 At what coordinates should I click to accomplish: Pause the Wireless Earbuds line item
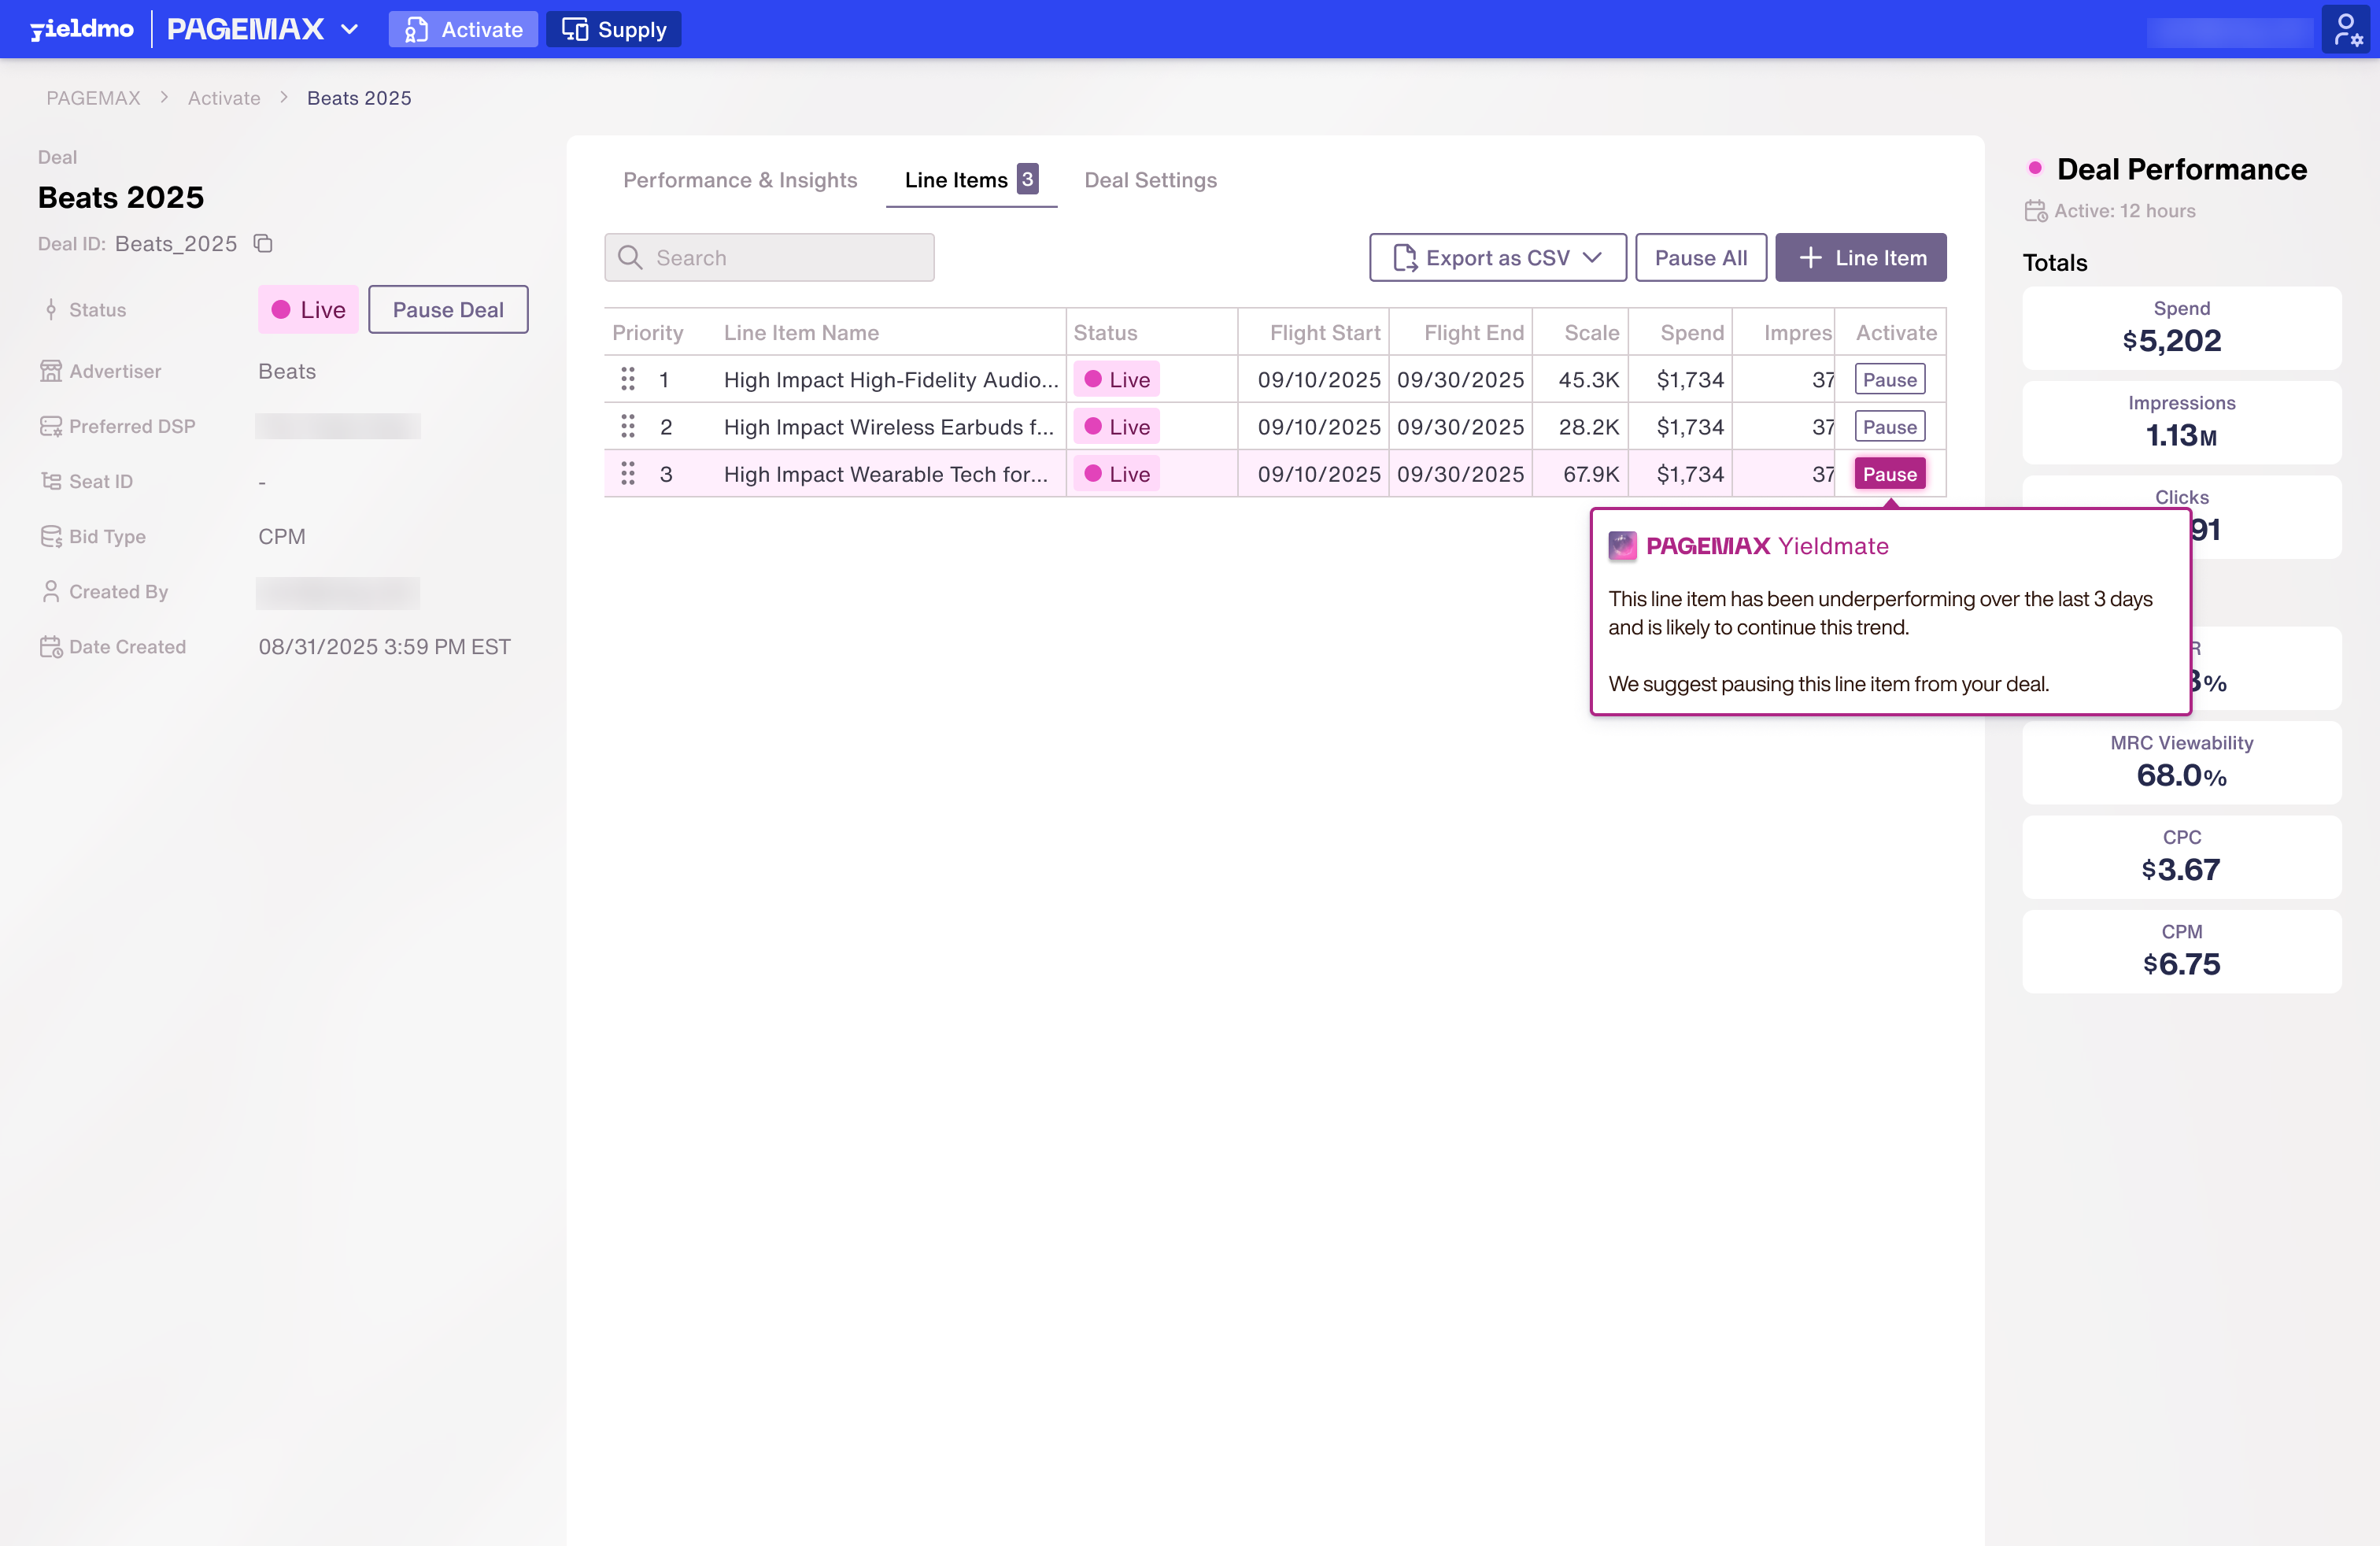(1889, 427)
